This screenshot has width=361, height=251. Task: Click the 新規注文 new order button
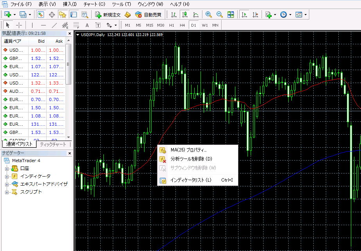(x=108, y=15)
